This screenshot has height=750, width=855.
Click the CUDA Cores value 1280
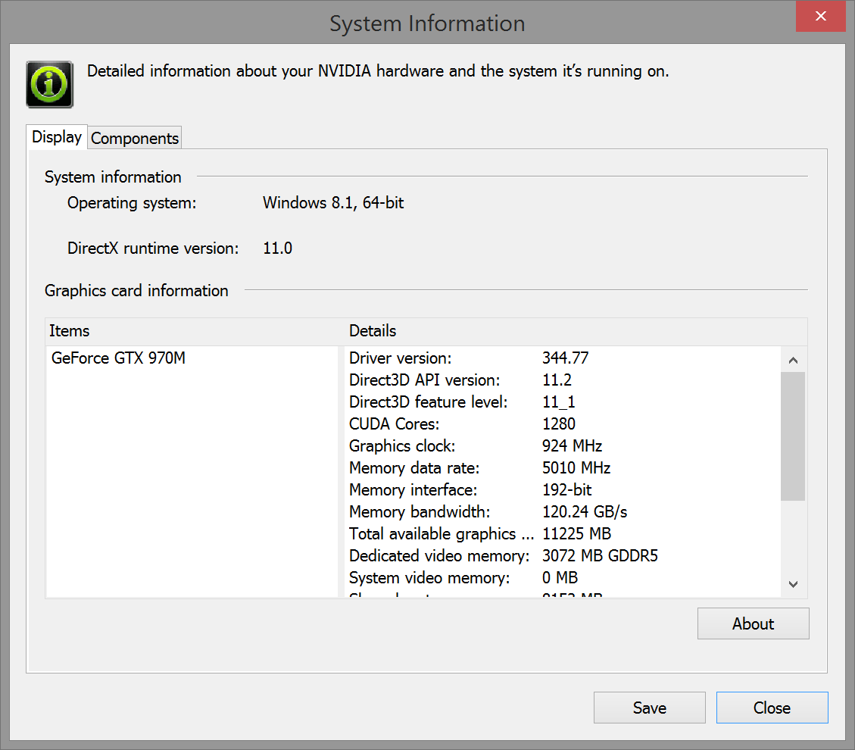[559, 423]
